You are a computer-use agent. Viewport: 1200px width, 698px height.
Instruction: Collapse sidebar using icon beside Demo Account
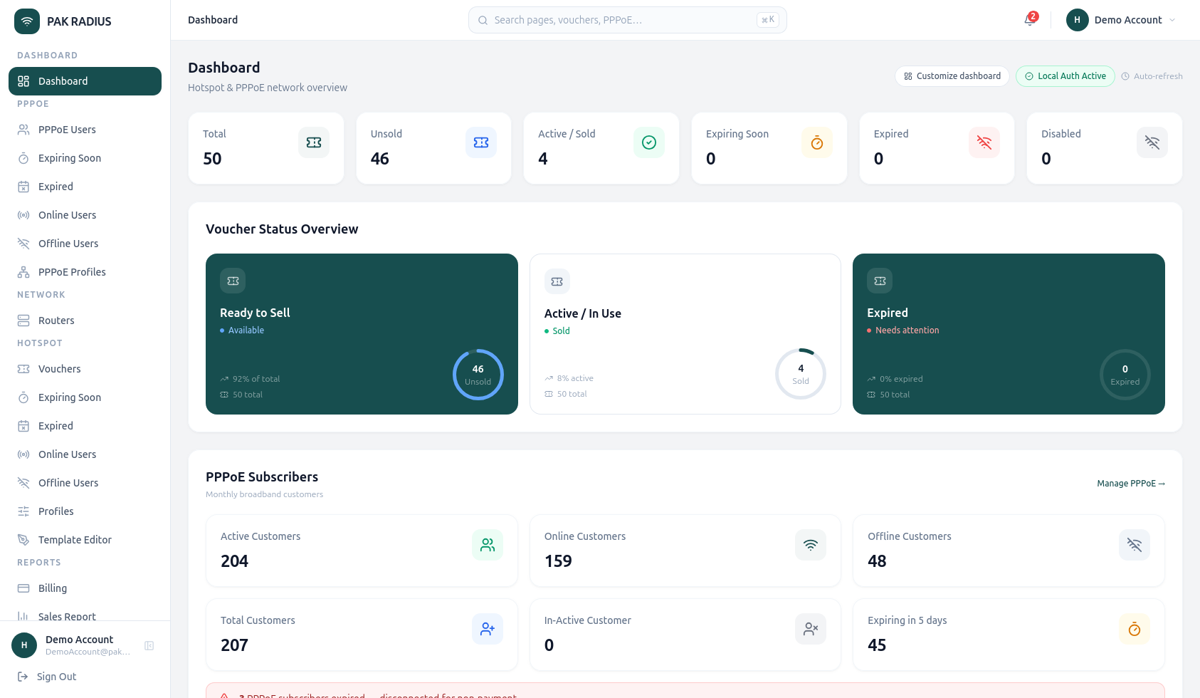pos(149,645)
